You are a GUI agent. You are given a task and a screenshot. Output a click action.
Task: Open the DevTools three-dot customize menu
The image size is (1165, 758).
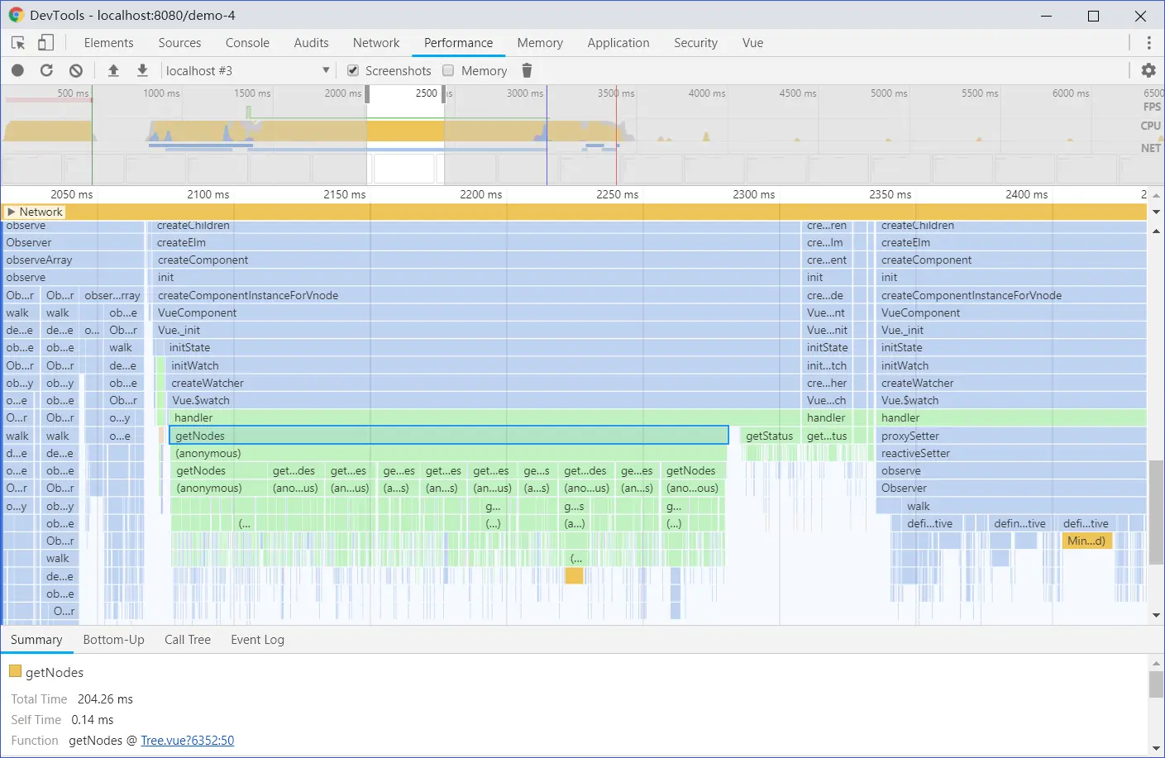click(x=1148, y=43)
